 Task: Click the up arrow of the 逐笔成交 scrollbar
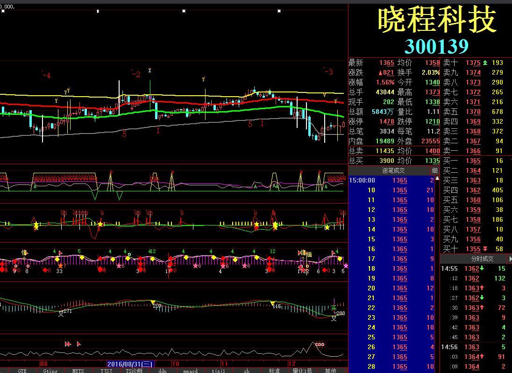437,178
